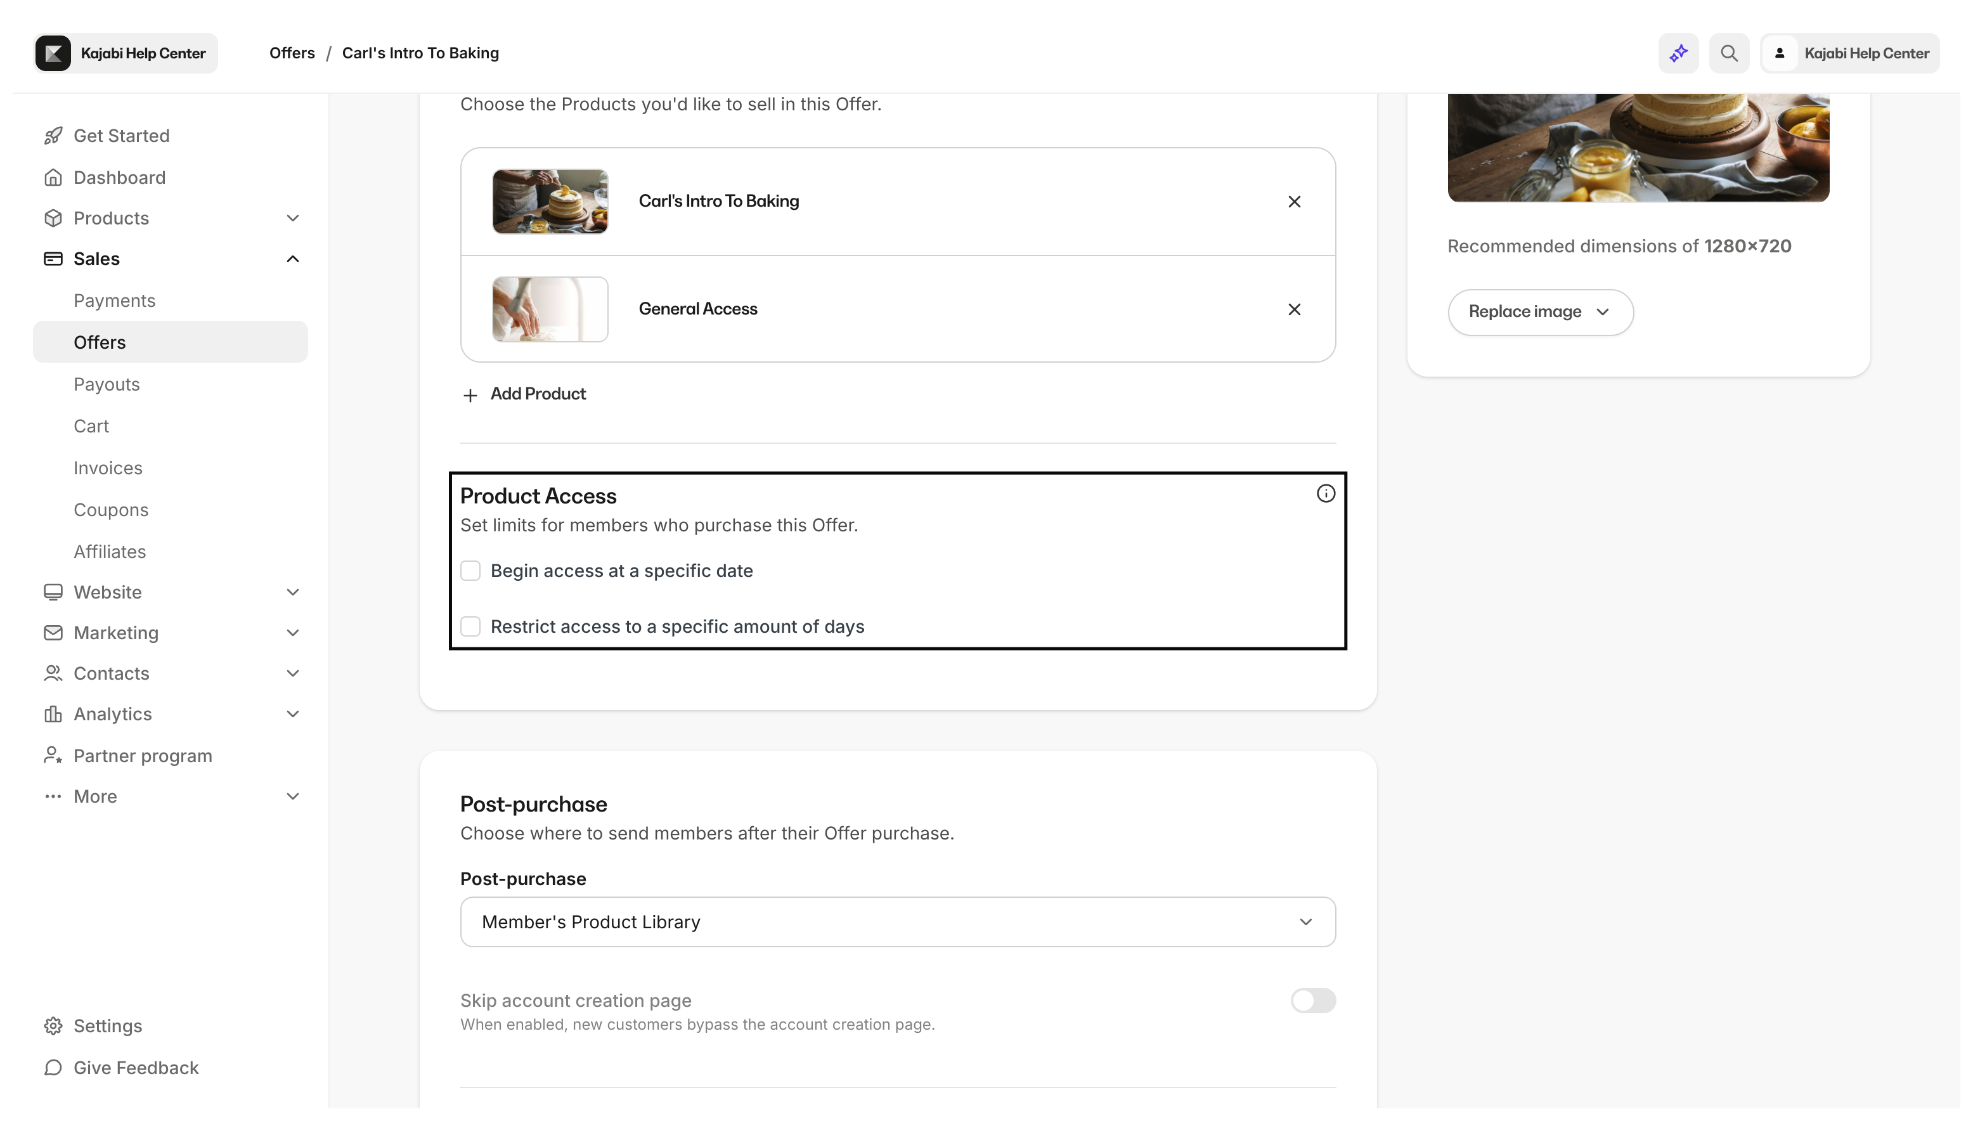1973x1121 pixels.
Task: Enable Begin access at a specific date
Action: click(470, 571)
